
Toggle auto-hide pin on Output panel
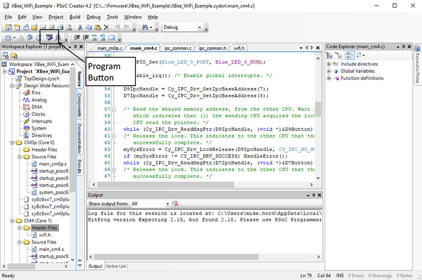pos(313,195)
